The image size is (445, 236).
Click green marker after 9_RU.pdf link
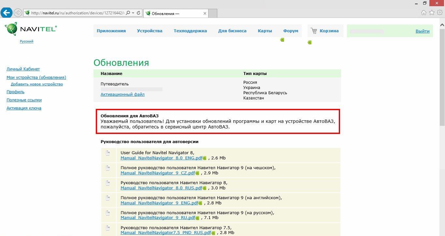[x=197, y=218]
